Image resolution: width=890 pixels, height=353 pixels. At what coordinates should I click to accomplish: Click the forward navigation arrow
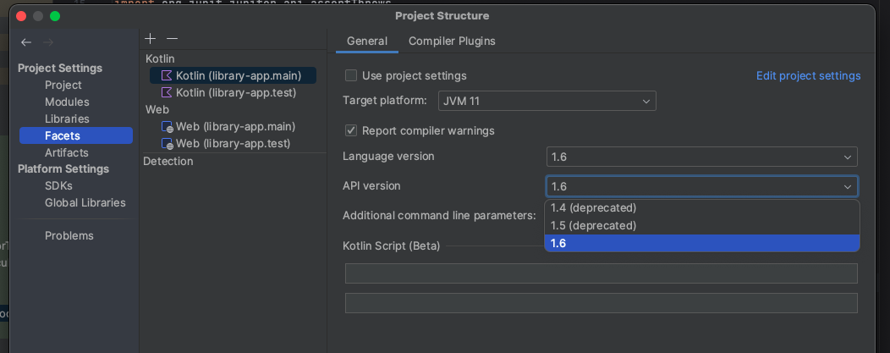click(x=48, y=42)
